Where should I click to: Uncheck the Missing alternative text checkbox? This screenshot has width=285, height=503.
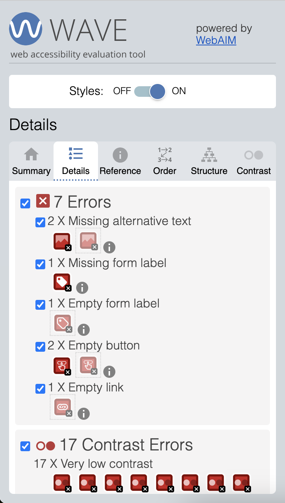[40, 222]
